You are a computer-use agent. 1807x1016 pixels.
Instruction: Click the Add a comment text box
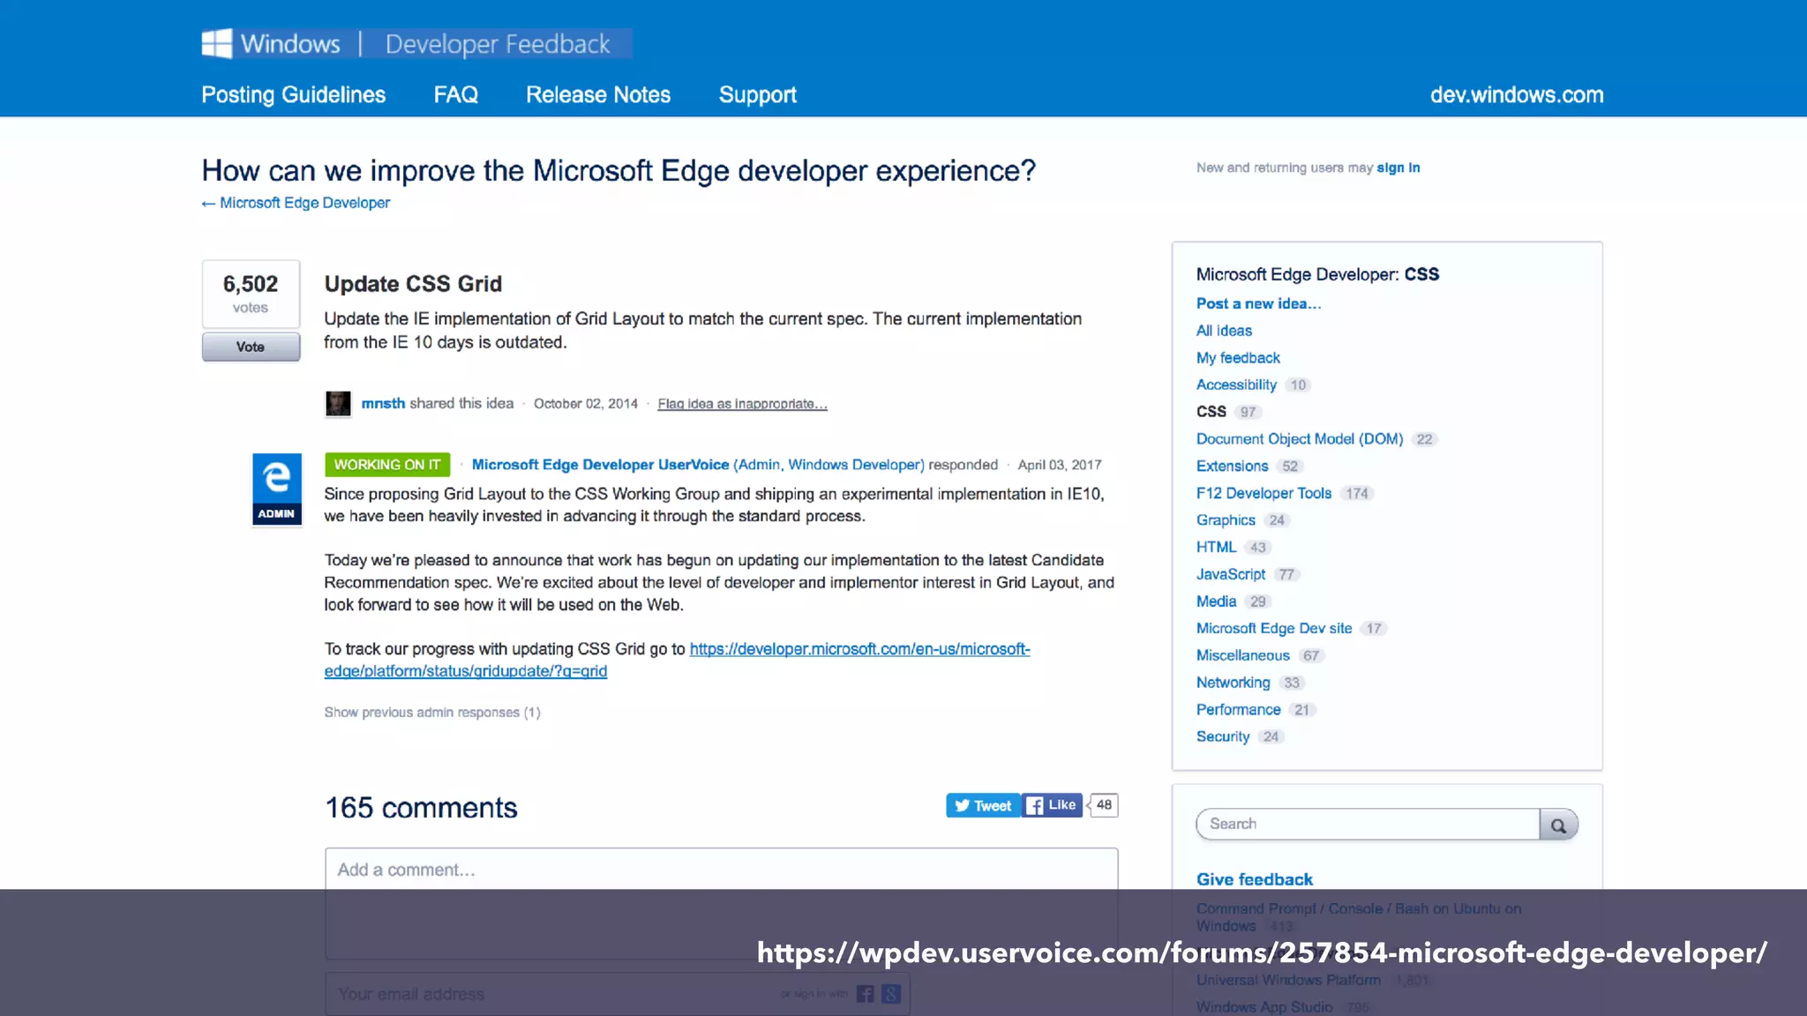[x=721, y=870]
